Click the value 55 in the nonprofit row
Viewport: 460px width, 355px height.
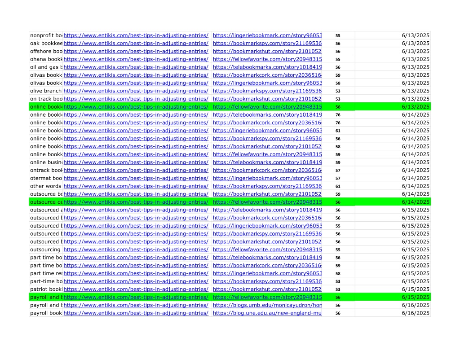tap(338, 35)
